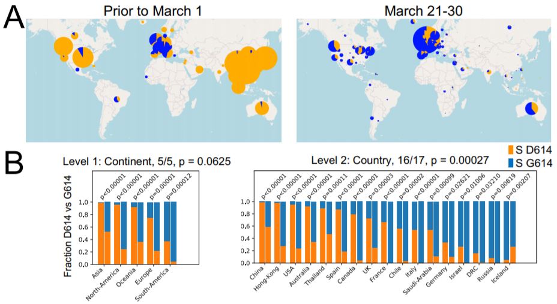This screenshot has height=304, width=557.
Task: Click the Europe axis label
Action: point(144,276)
